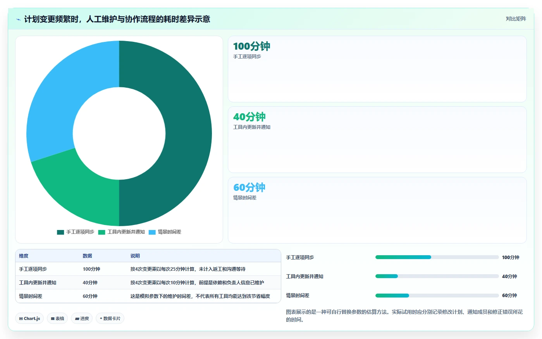Toggle the 工具内更新并通知 legend item
Screen dimensions: 542x339
(x=121, y=232)
